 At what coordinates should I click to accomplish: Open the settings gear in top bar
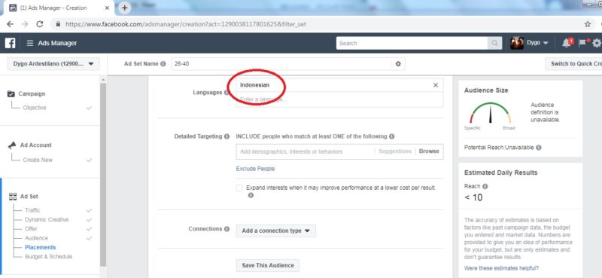[x=597, y=43]
